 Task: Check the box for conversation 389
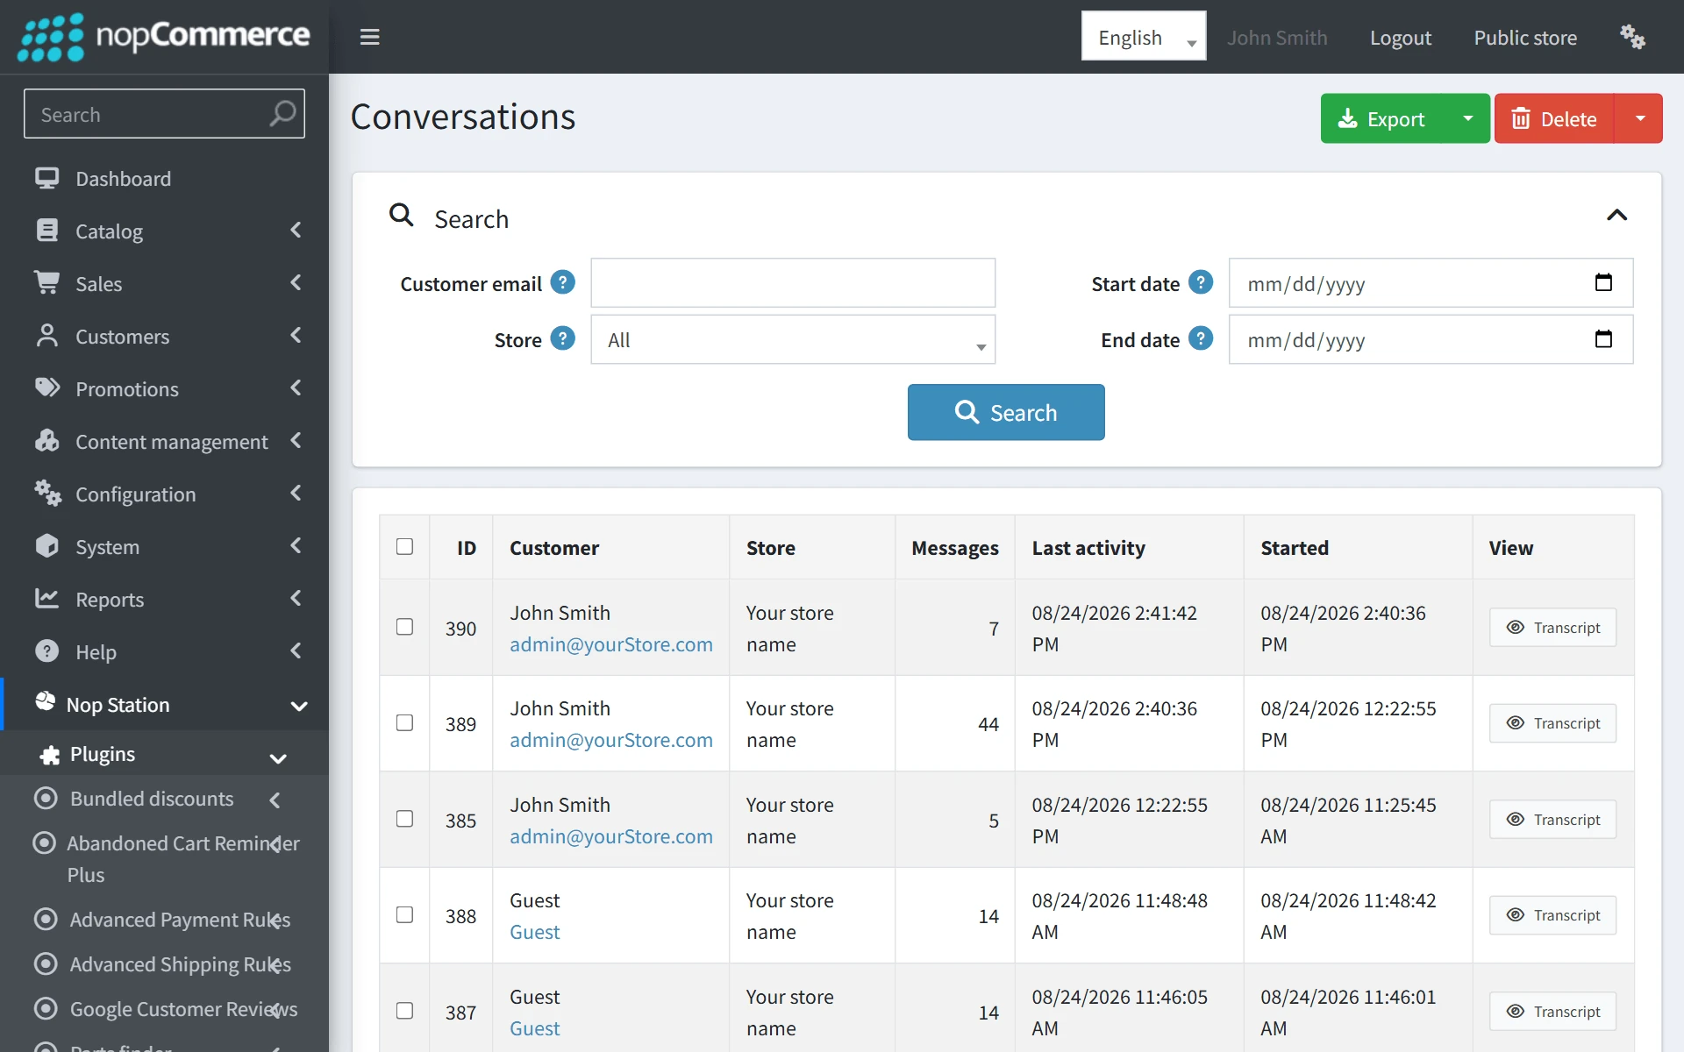point(404,722)
